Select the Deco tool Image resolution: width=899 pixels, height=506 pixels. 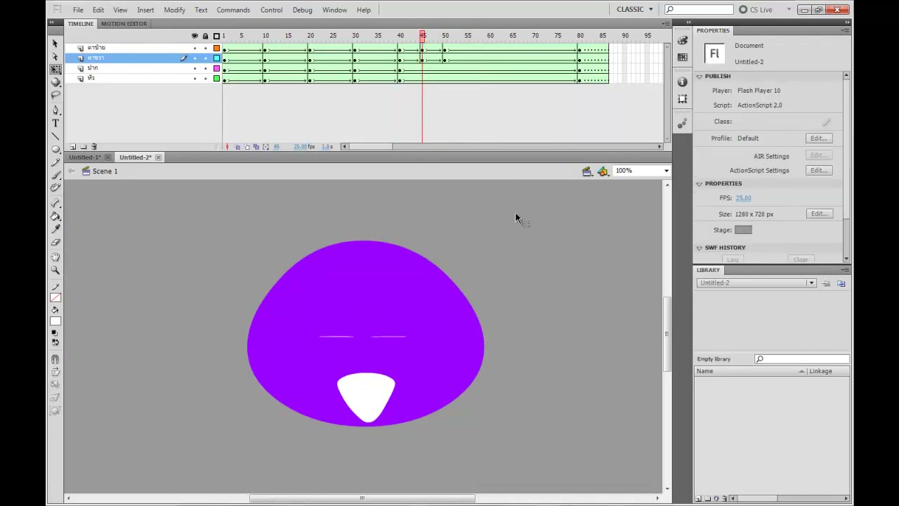tap(55, 188)
